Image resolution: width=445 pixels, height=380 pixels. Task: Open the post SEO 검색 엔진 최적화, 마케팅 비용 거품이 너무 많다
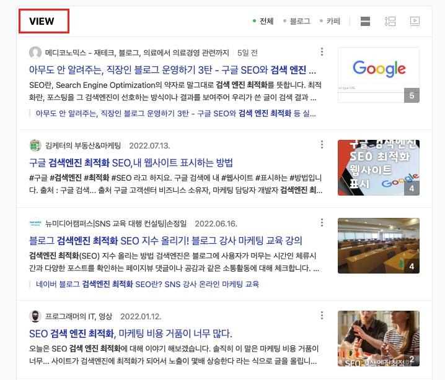click(131, 334)
